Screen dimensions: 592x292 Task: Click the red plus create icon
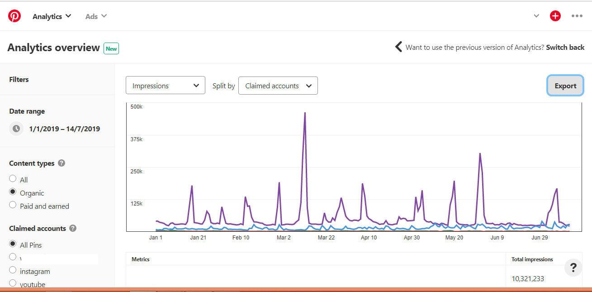pos(555,16)
